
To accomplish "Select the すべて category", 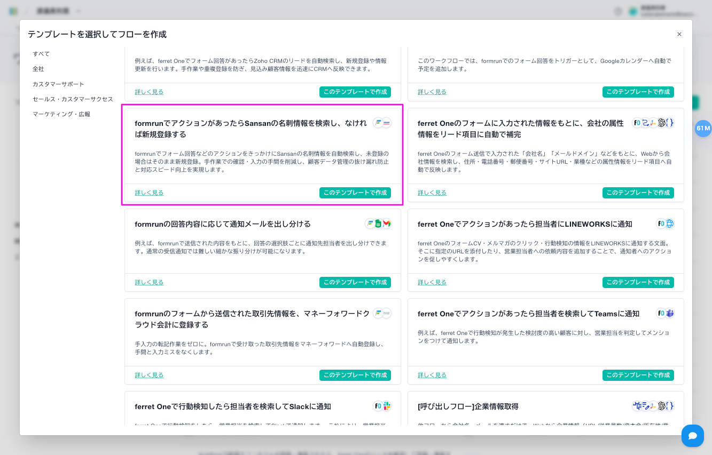I will pos(41,54).
